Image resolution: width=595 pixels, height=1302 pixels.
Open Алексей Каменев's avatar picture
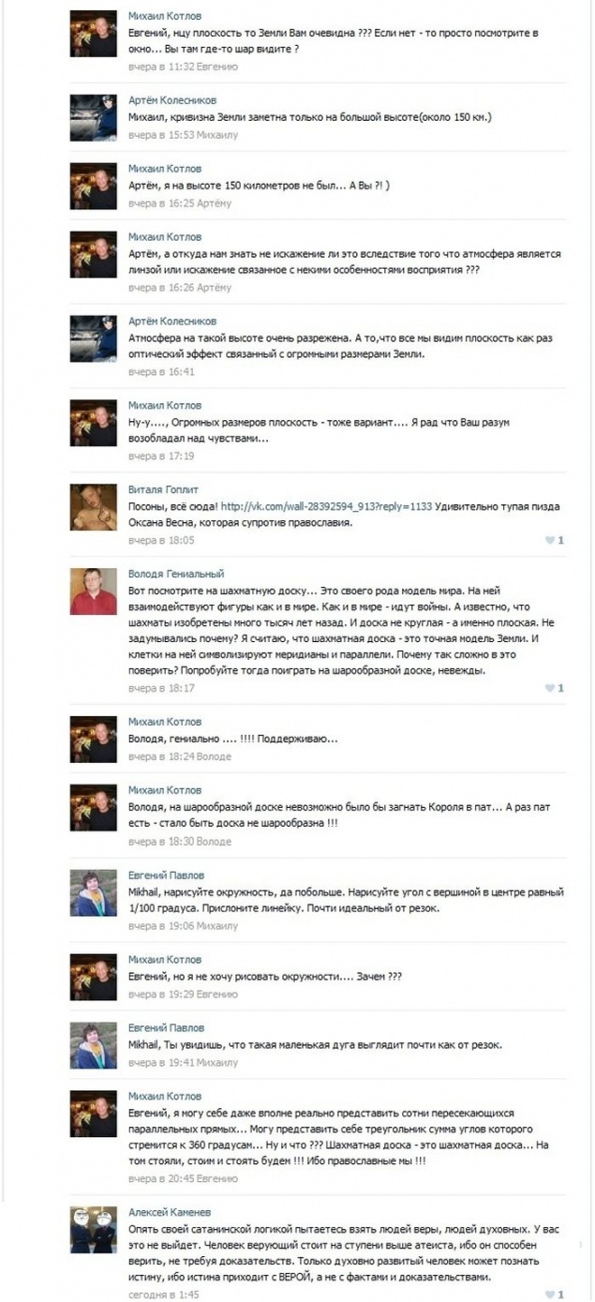pyautogui.click(x=94, y=1229)
